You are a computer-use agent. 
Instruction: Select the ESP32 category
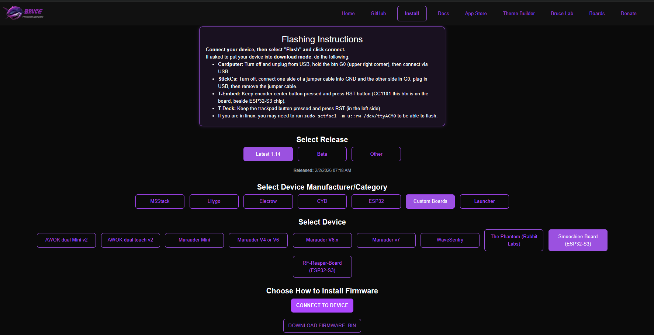click(376, 201)
